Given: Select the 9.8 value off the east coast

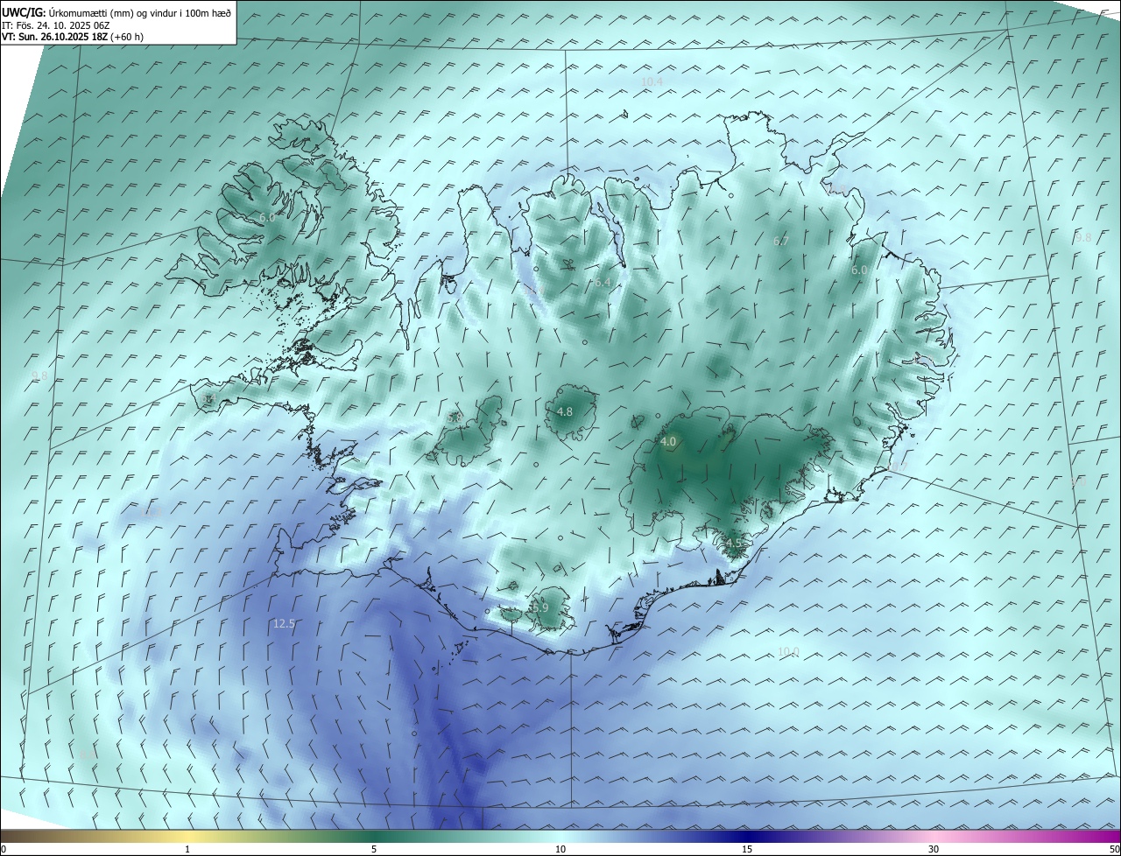Looking at the screenshot, I should tap(1083, 237).
